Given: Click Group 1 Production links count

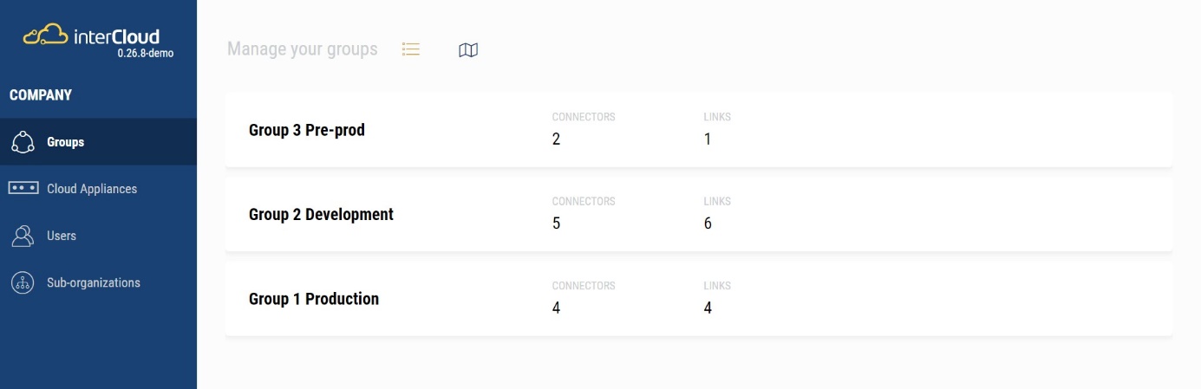Looking at the screenshot, I should coord(708,308).
